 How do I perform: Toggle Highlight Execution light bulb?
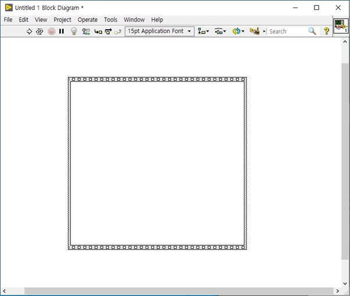[x=74, y=31]
